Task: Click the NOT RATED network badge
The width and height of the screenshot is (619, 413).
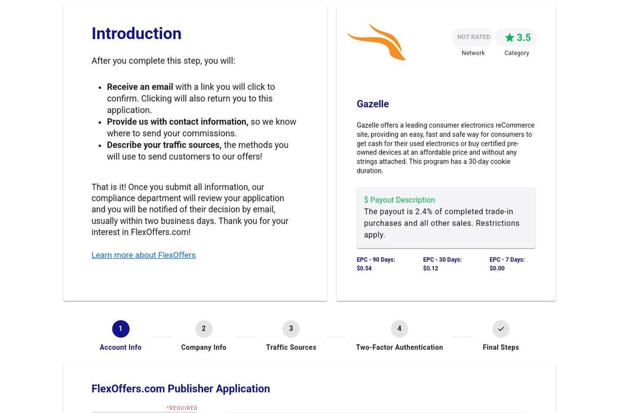Action: [x=473, y=37]
